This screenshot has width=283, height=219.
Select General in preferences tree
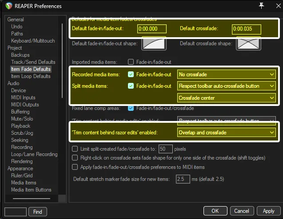click(x=16, y=20)
